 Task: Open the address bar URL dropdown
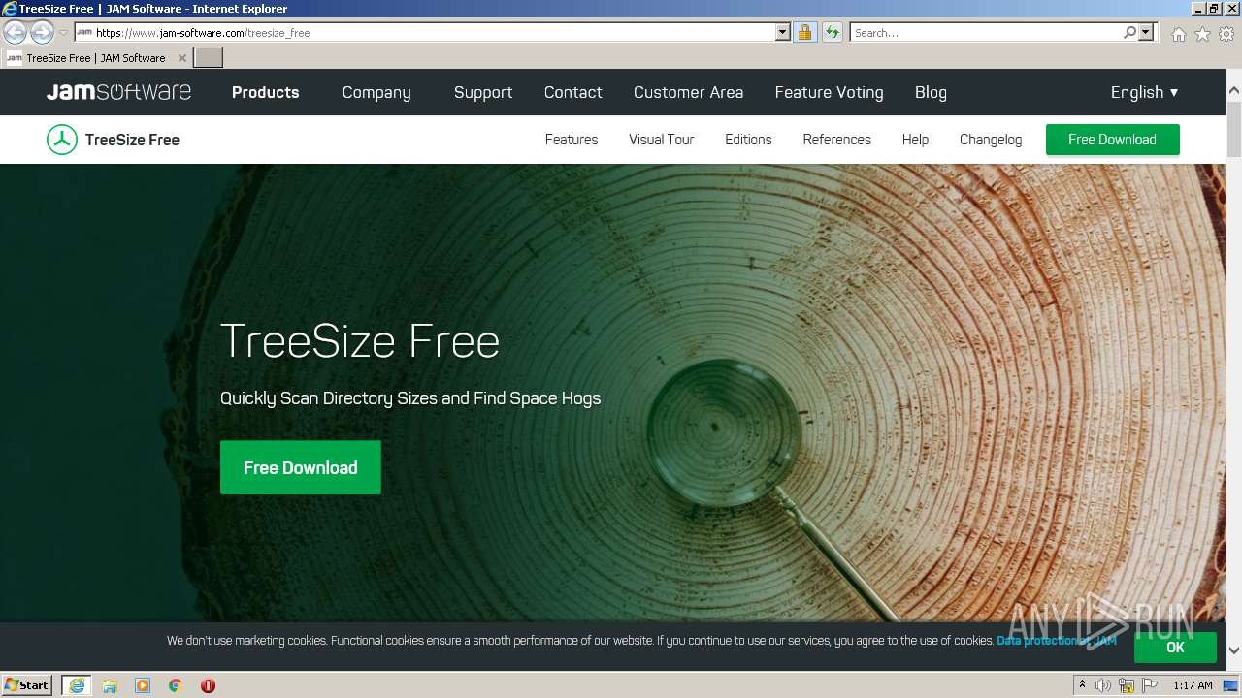[783, 33]
